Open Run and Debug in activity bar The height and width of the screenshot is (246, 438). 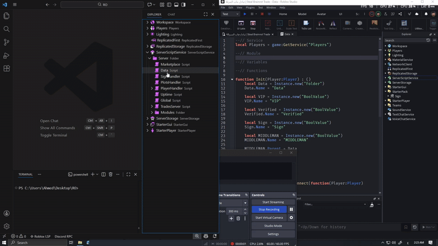coord(7,56)
